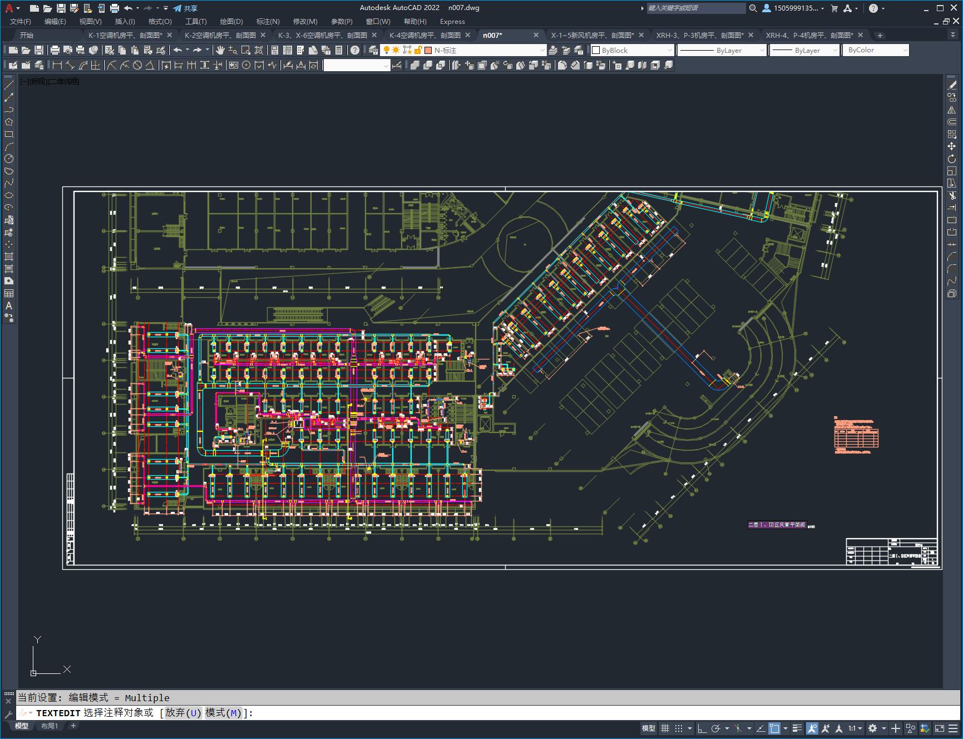
Task: Open the ByColor plot style dropdown
Action: tap(905, 50)
